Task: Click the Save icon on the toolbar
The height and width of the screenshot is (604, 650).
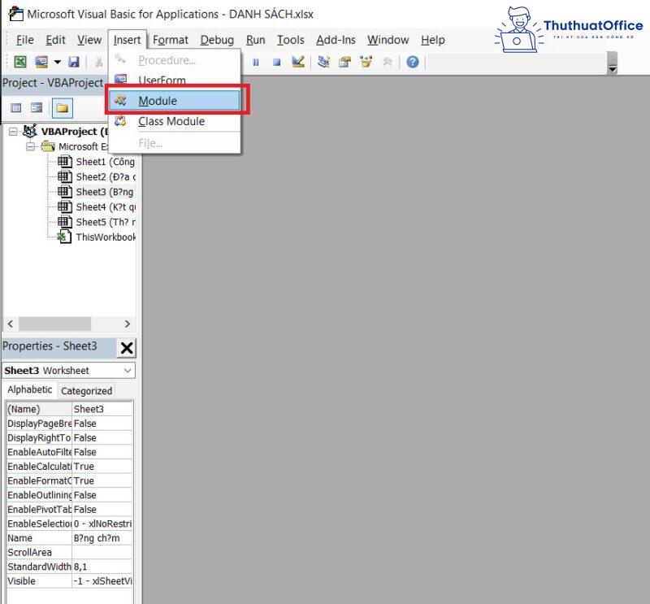Action: (74, 62)
